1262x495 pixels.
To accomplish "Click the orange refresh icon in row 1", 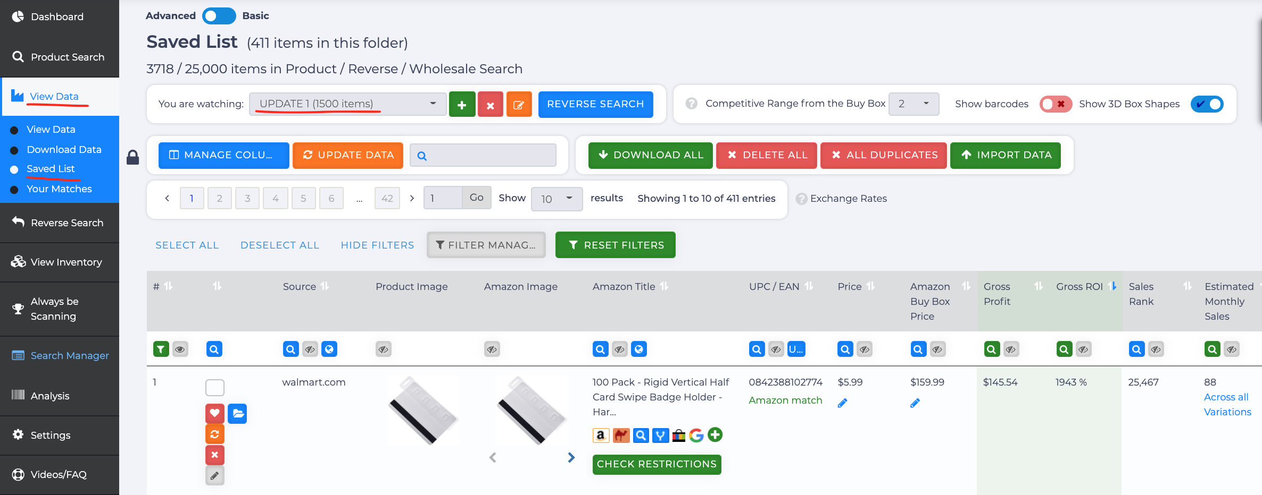I will (x=214, y=434).
